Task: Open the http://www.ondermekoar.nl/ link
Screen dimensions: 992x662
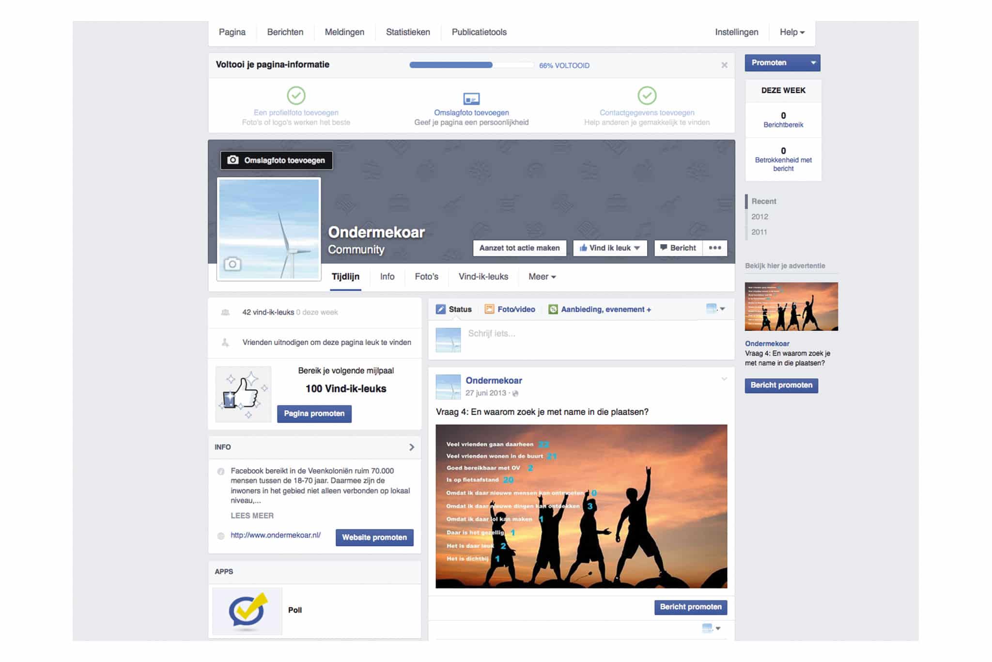Action: 276,535
